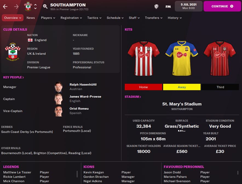Click Ralph Hasenhüttl's manager portrait
The image size is (242, 184).
tap(59, 87)
